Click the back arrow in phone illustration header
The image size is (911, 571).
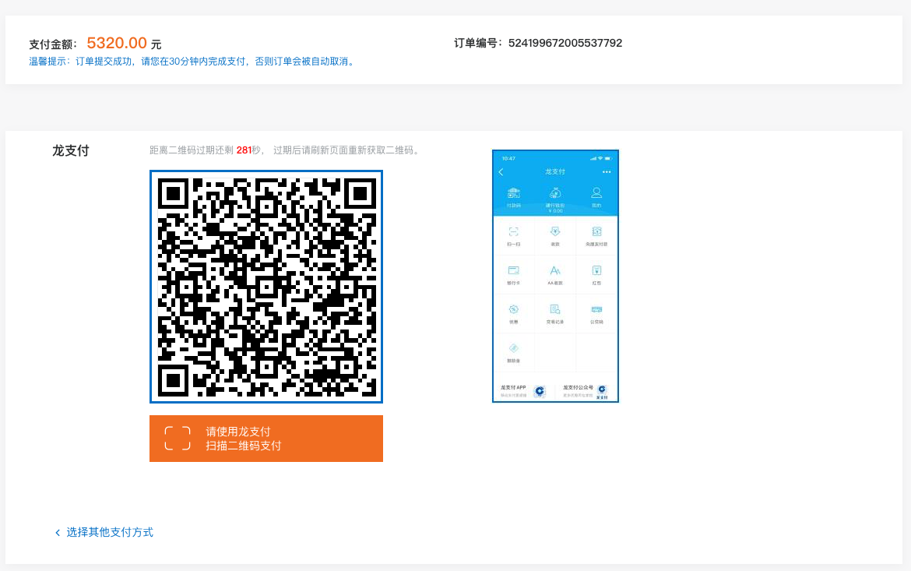coord(501,172)
